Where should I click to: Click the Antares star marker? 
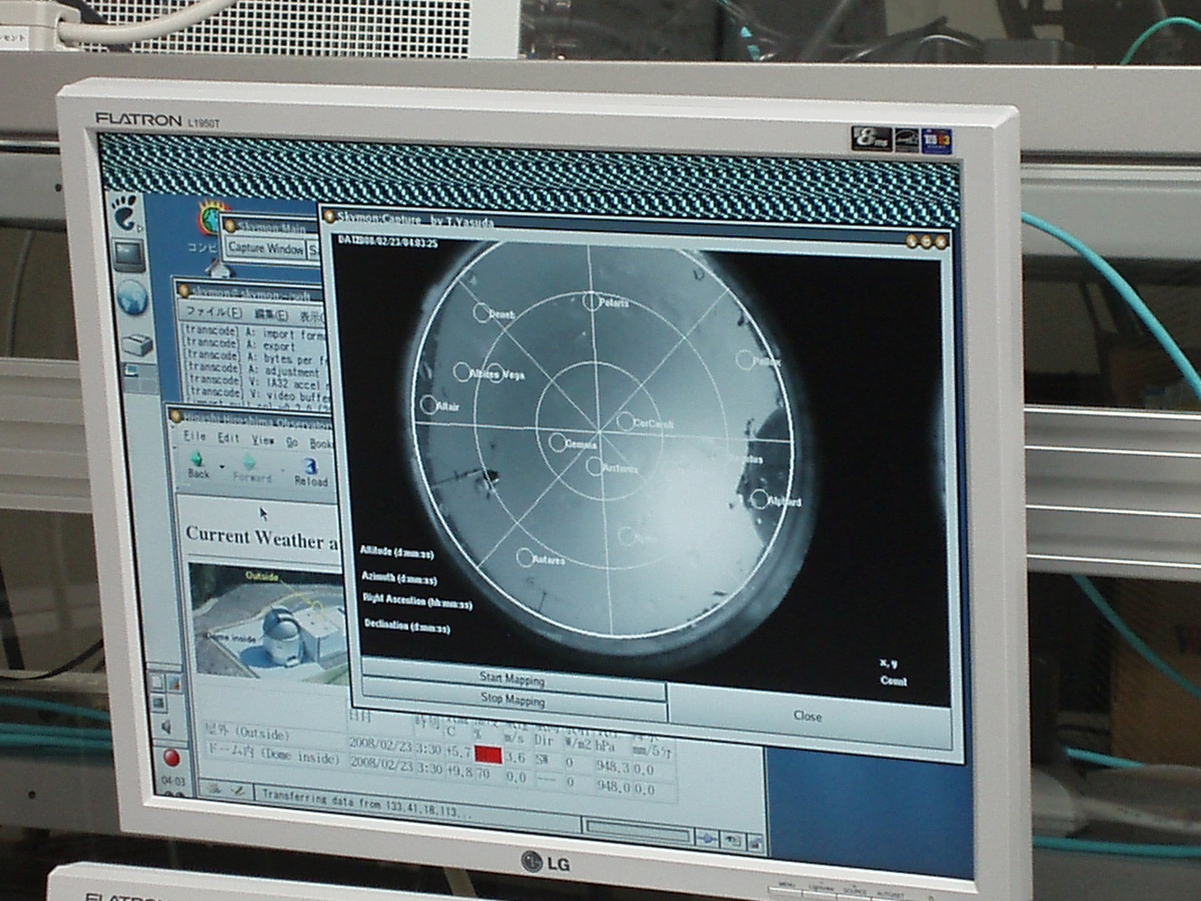(524, 557)
